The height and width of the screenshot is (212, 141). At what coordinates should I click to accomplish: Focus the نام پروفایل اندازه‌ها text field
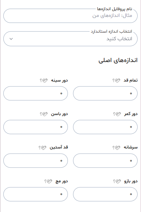point(70,16)
